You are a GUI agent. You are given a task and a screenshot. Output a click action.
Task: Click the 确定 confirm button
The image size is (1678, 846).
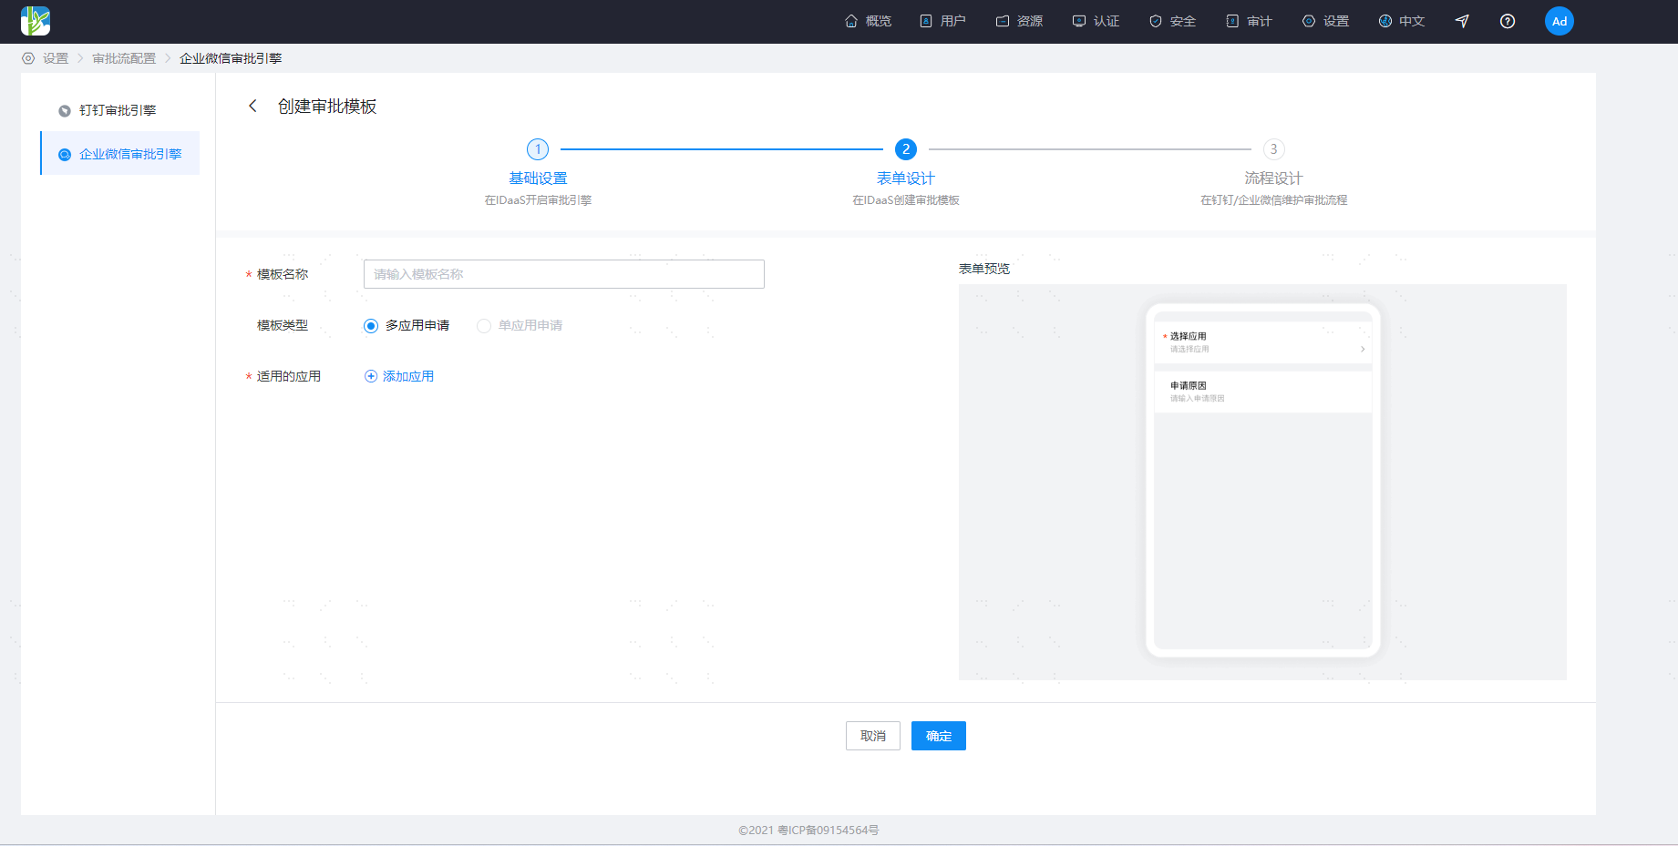click(939, 736)
